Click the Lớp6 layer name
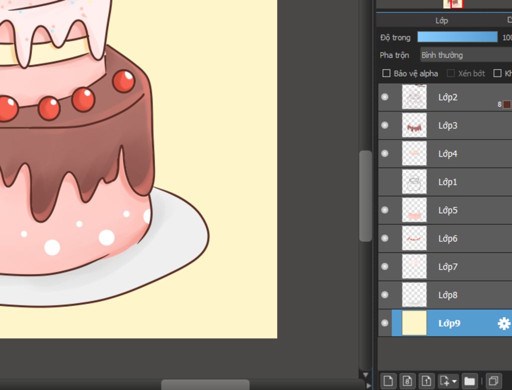This screenshot has height=390, width=512. (448, 238)
